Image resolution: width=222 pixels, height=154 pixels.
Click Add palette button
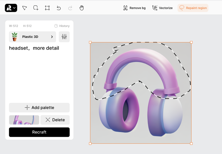point(39,108)
